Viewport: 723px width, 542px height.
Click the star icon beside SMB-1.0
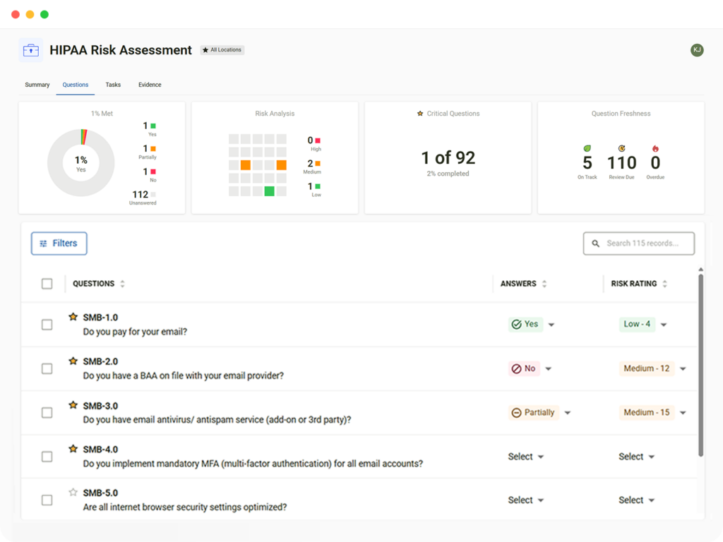[x=73, y=317]
